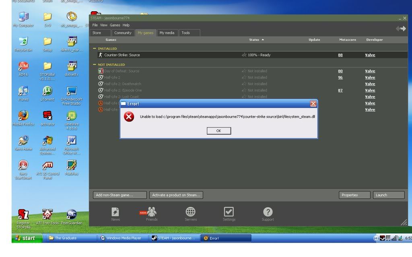Screen dimensions: 412x257
Task: Collapse the INSTALLED games group
Action: [94, 49]
